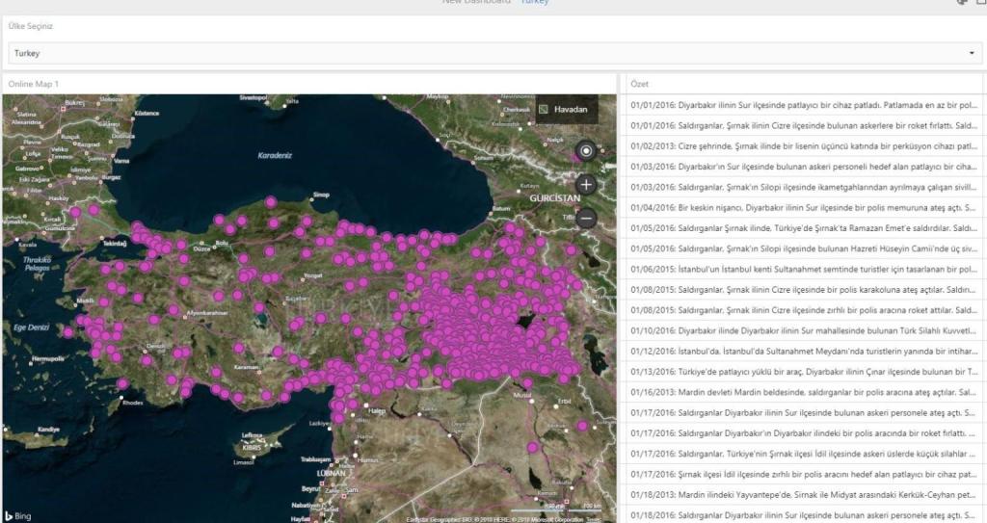Click the Turkey country selection field
This screenshot has height=523, width=987.
coord(482,54)
